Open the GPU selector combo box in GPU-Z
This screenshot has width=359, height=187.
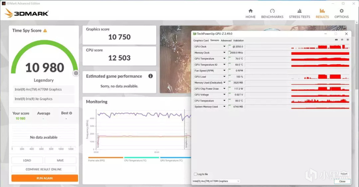pos(216,181)
